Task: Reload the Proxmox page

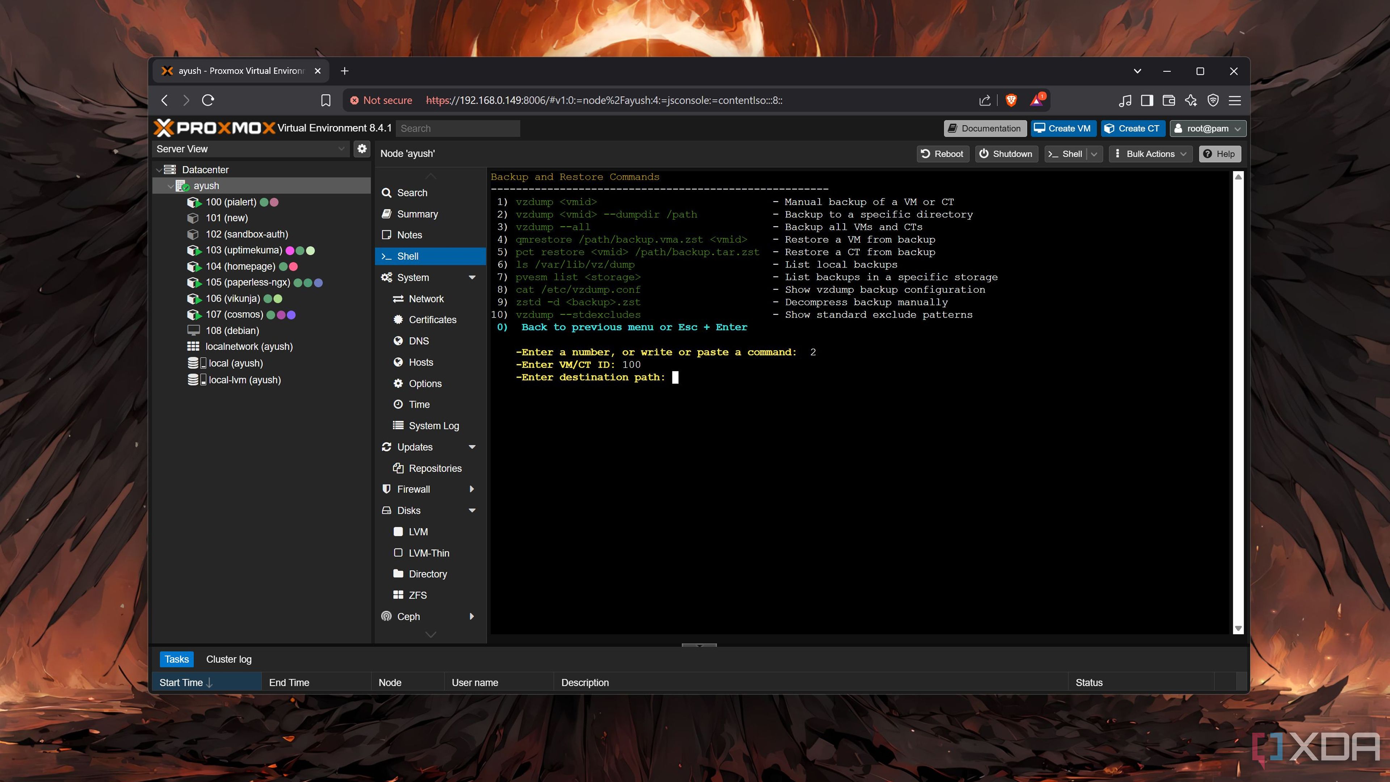Action: point(208,100)
